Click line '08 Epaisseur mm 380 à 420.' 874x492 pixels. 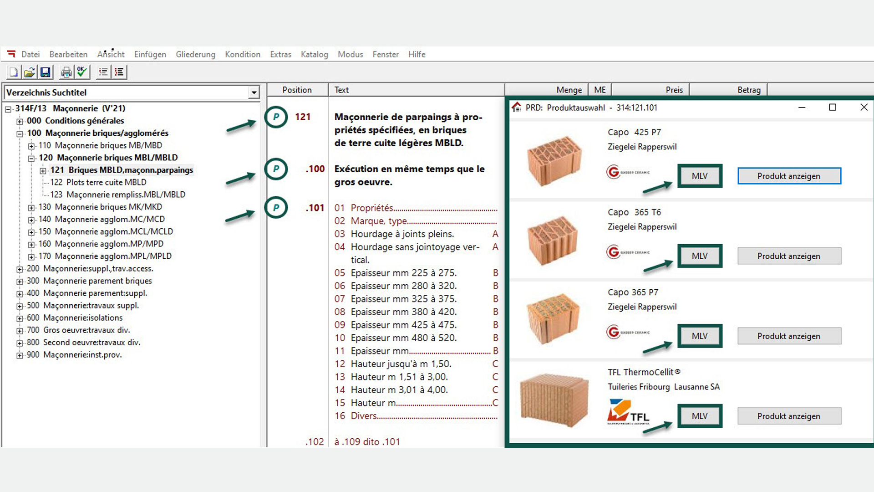pos(416,312)
